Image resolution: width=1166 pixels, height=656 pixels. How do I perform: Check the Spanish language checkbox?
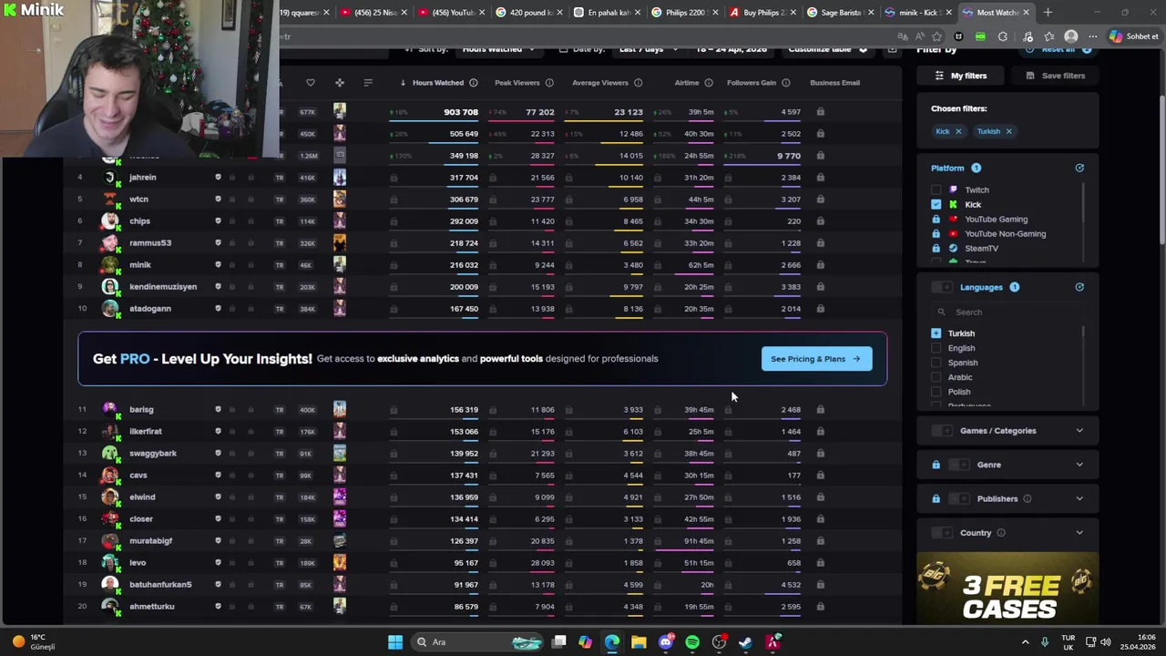936,363
